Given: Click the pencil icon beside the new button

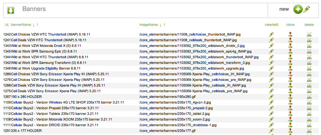Looking at the screenshot, I should [x=306, y=9].
